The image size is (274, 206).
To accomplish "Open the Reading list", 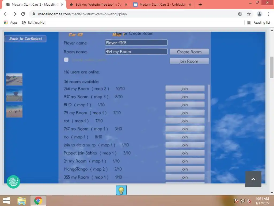I will coord(259,23).
